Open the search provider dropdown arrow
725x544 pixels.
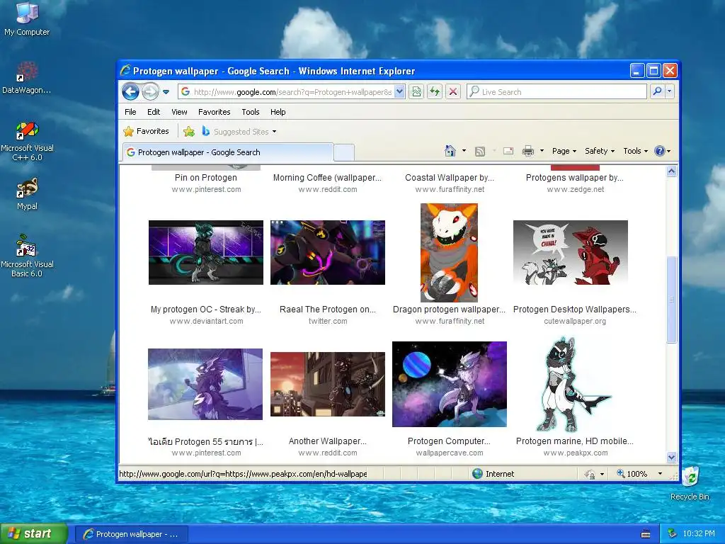[669, 91]
